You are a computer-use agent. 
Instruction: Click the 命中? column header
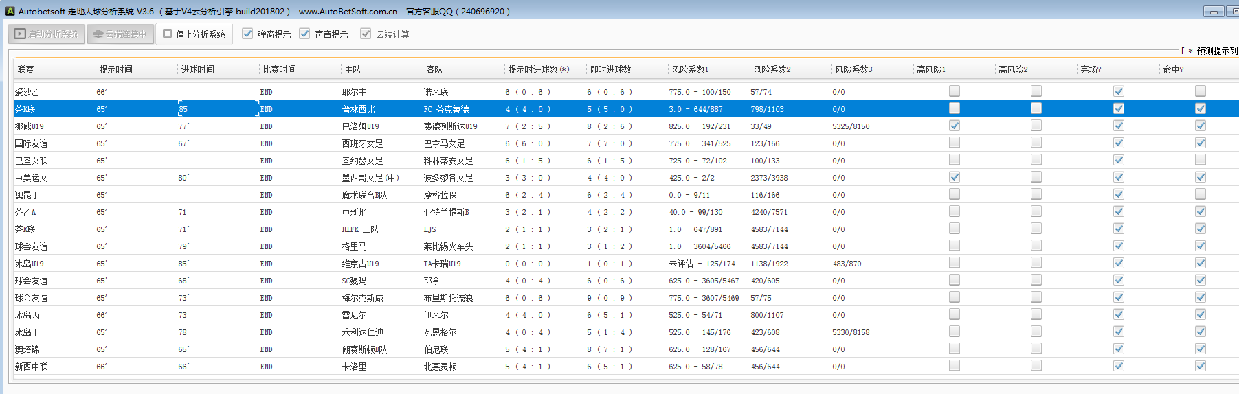click(1172, 69)
